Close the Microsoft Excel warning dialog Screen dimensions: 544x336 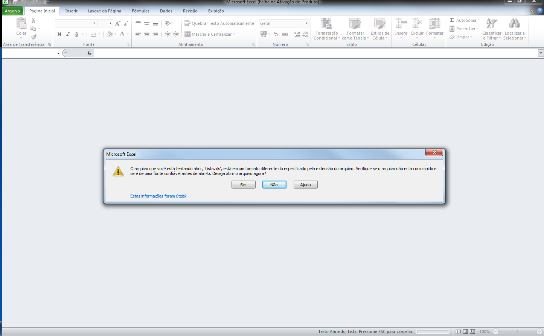click(x=434, y=152)
